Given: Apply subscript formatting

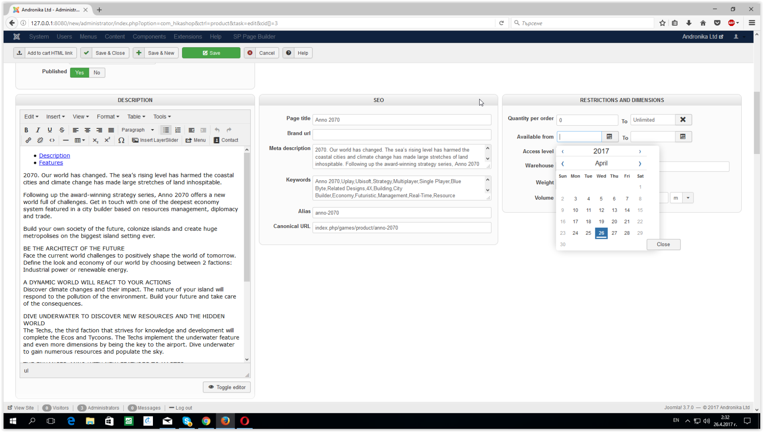Looking at the screenshot, I should pyautogui.click(x=95, y=140).
